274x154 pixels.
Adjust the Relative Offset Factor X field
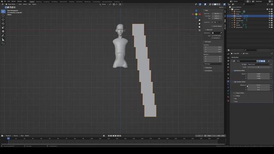259,74
